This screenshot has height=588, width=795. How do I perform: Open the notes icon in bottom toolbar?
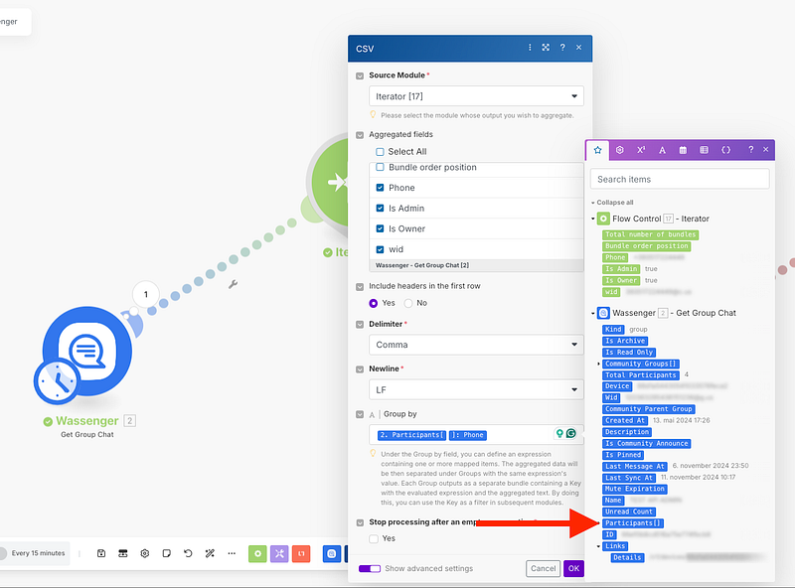(x=166, y=553)
